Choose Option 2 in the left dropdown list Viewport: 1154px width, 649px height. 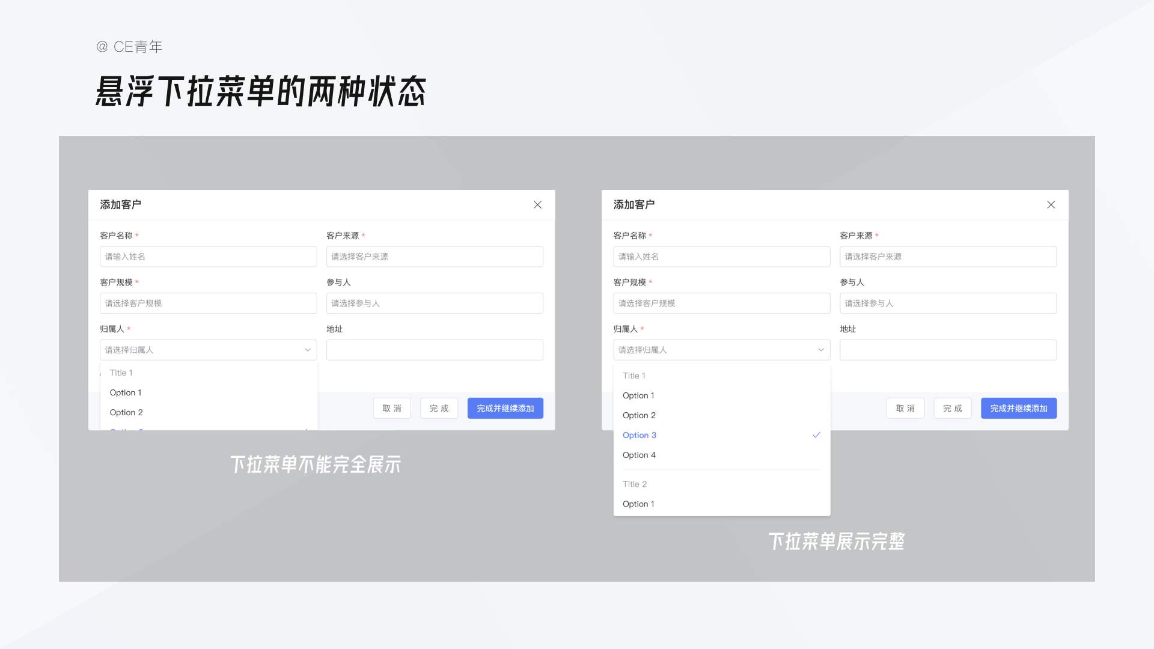point(126,412)
